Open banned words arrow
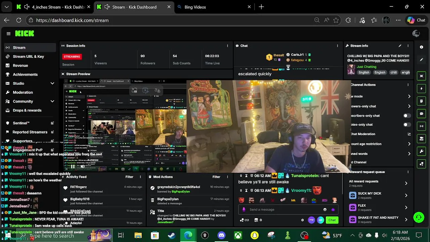Screen dimensions: 430x242 [x=409, y=154]
